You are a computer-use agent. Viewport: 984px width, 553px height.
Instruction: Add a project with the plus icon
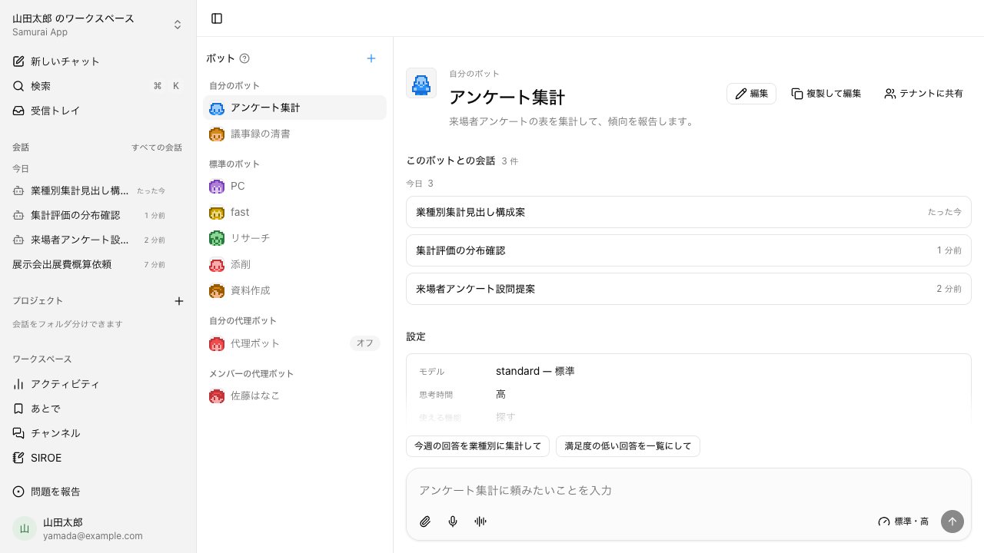pyautogui.click(x=179, y=301)
